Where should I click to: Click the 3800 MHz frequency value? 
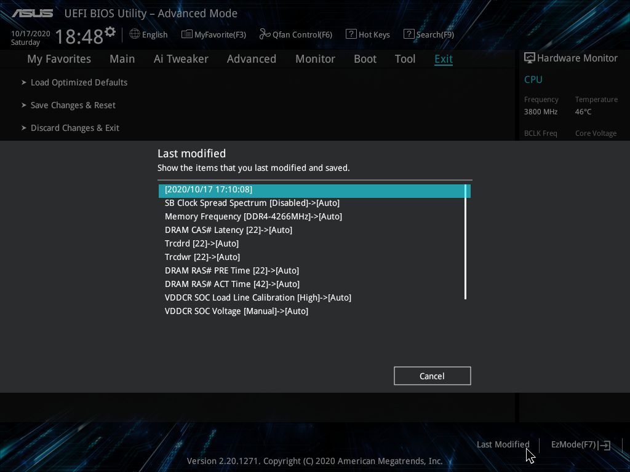point(541,112)
